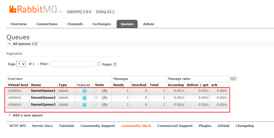Open the Regex help question mark

tap(115, 64)
